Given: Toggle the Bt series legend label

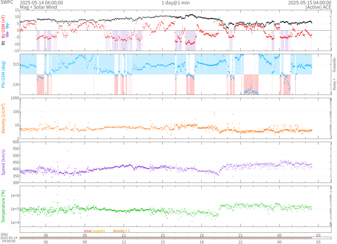Looking at the screenshot, I should [x=4, y=42].
